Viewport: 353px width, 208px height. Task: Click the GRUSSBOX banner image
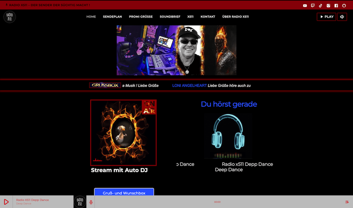point(105,85)
